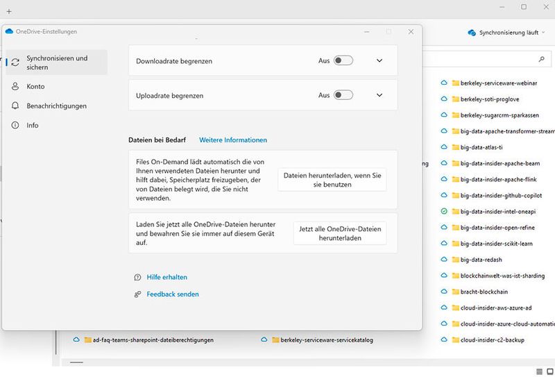Open the Konto section

tap(35, 87)
